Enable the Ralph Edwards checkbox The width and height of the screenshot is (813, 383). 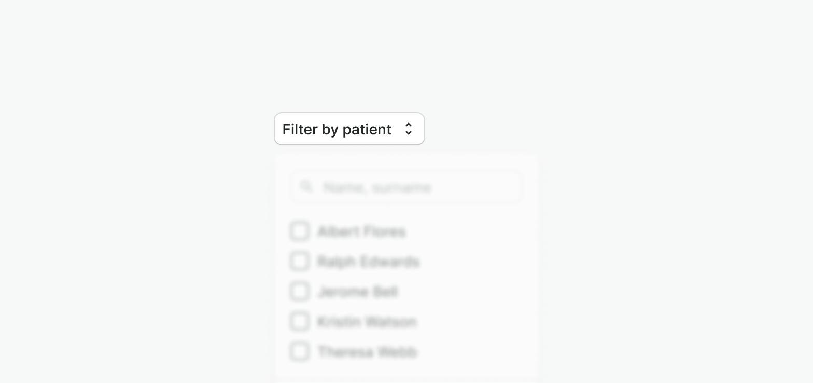[300, 261]
